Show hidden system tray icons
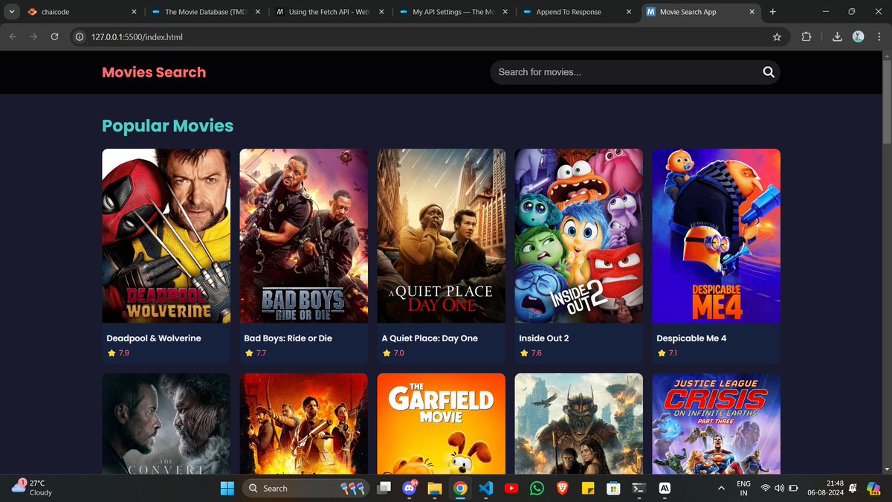892x502 pixels. tap(720, 488)
